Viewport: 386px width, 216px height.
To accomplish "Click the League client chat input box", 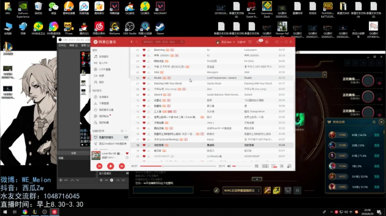I will (163, 190).
